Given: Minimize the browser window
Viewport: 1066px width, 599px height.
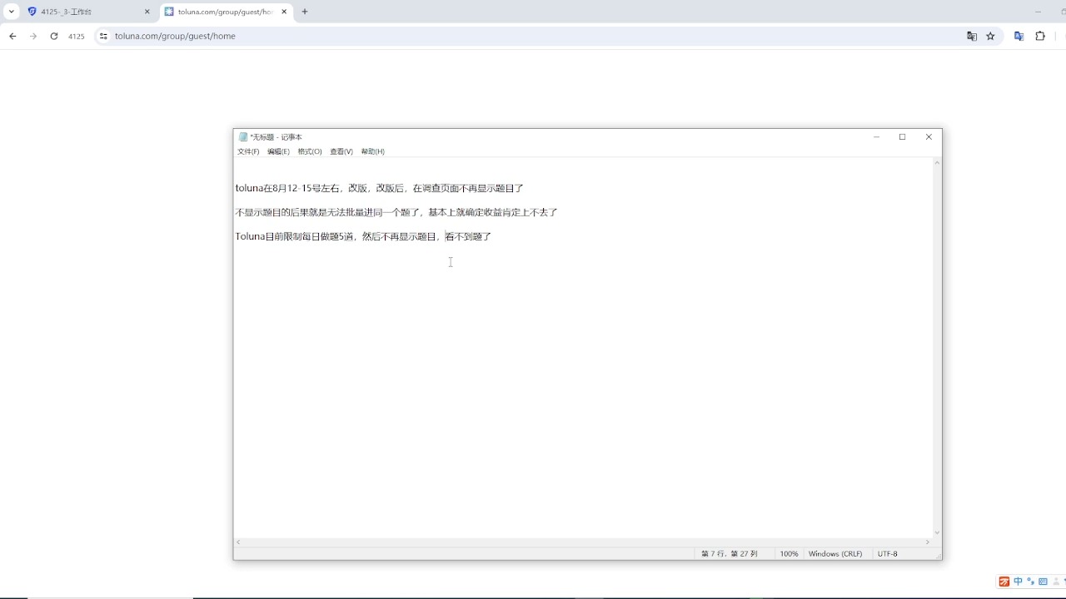Looking at the screenshot, I should tap(1038, 12).
